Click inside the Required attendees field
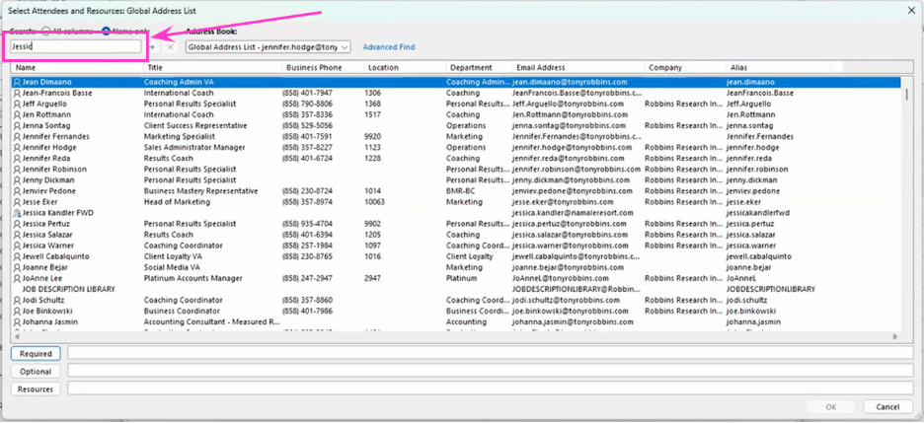The width and height of the screenshot is (924, 423). (492, 353)
